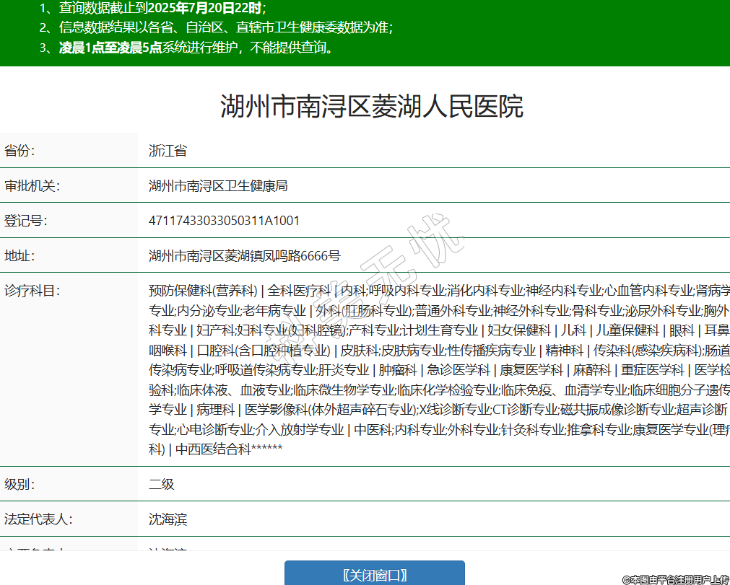Click the hospital name heading 湖州市南浔区菱湖人民医院
The width and height of the screenshot is (730, 585).
(371, 107)
